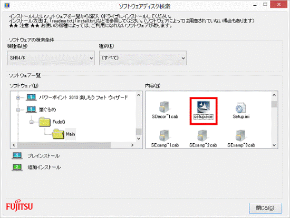
Task: Click the SExamp~1.cab file name label
Action: click(165, 145)
